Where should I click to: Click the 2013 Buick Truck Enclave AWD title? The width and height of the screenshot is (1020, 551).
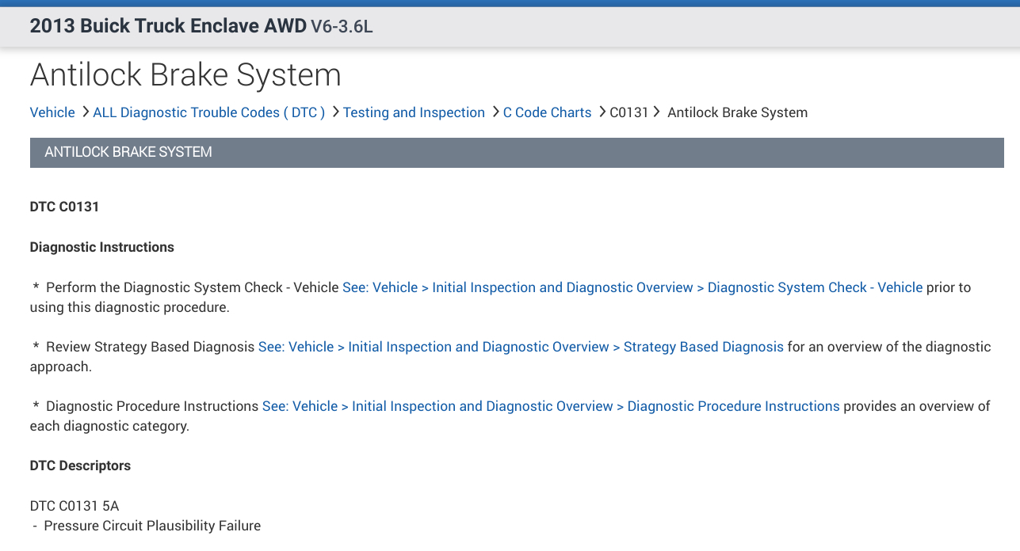(x=168, y=25)
